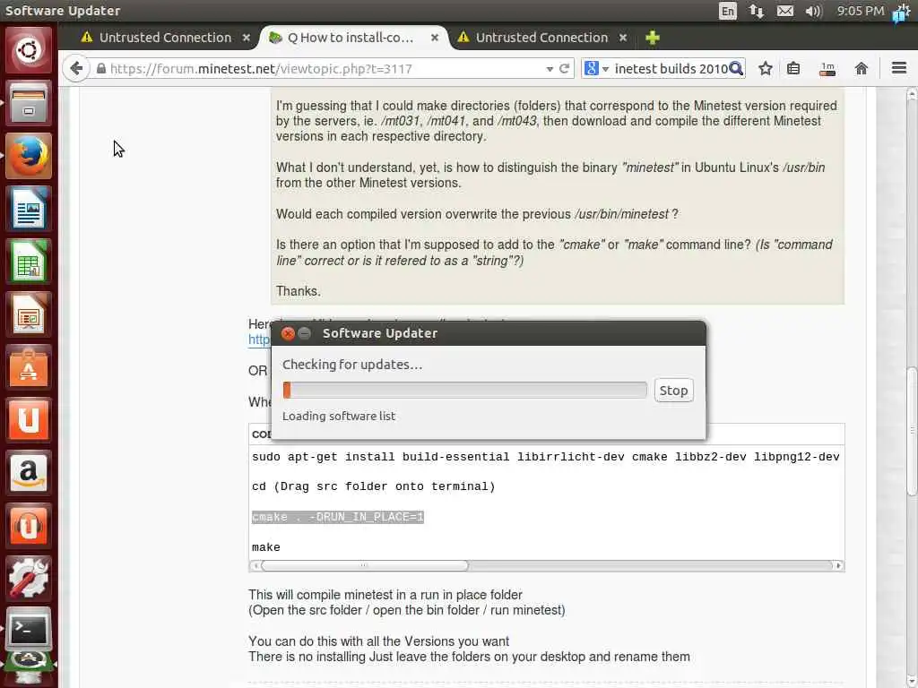Open sound volume indicator
The image size is (918, 688).
click(x=813, y=11)
